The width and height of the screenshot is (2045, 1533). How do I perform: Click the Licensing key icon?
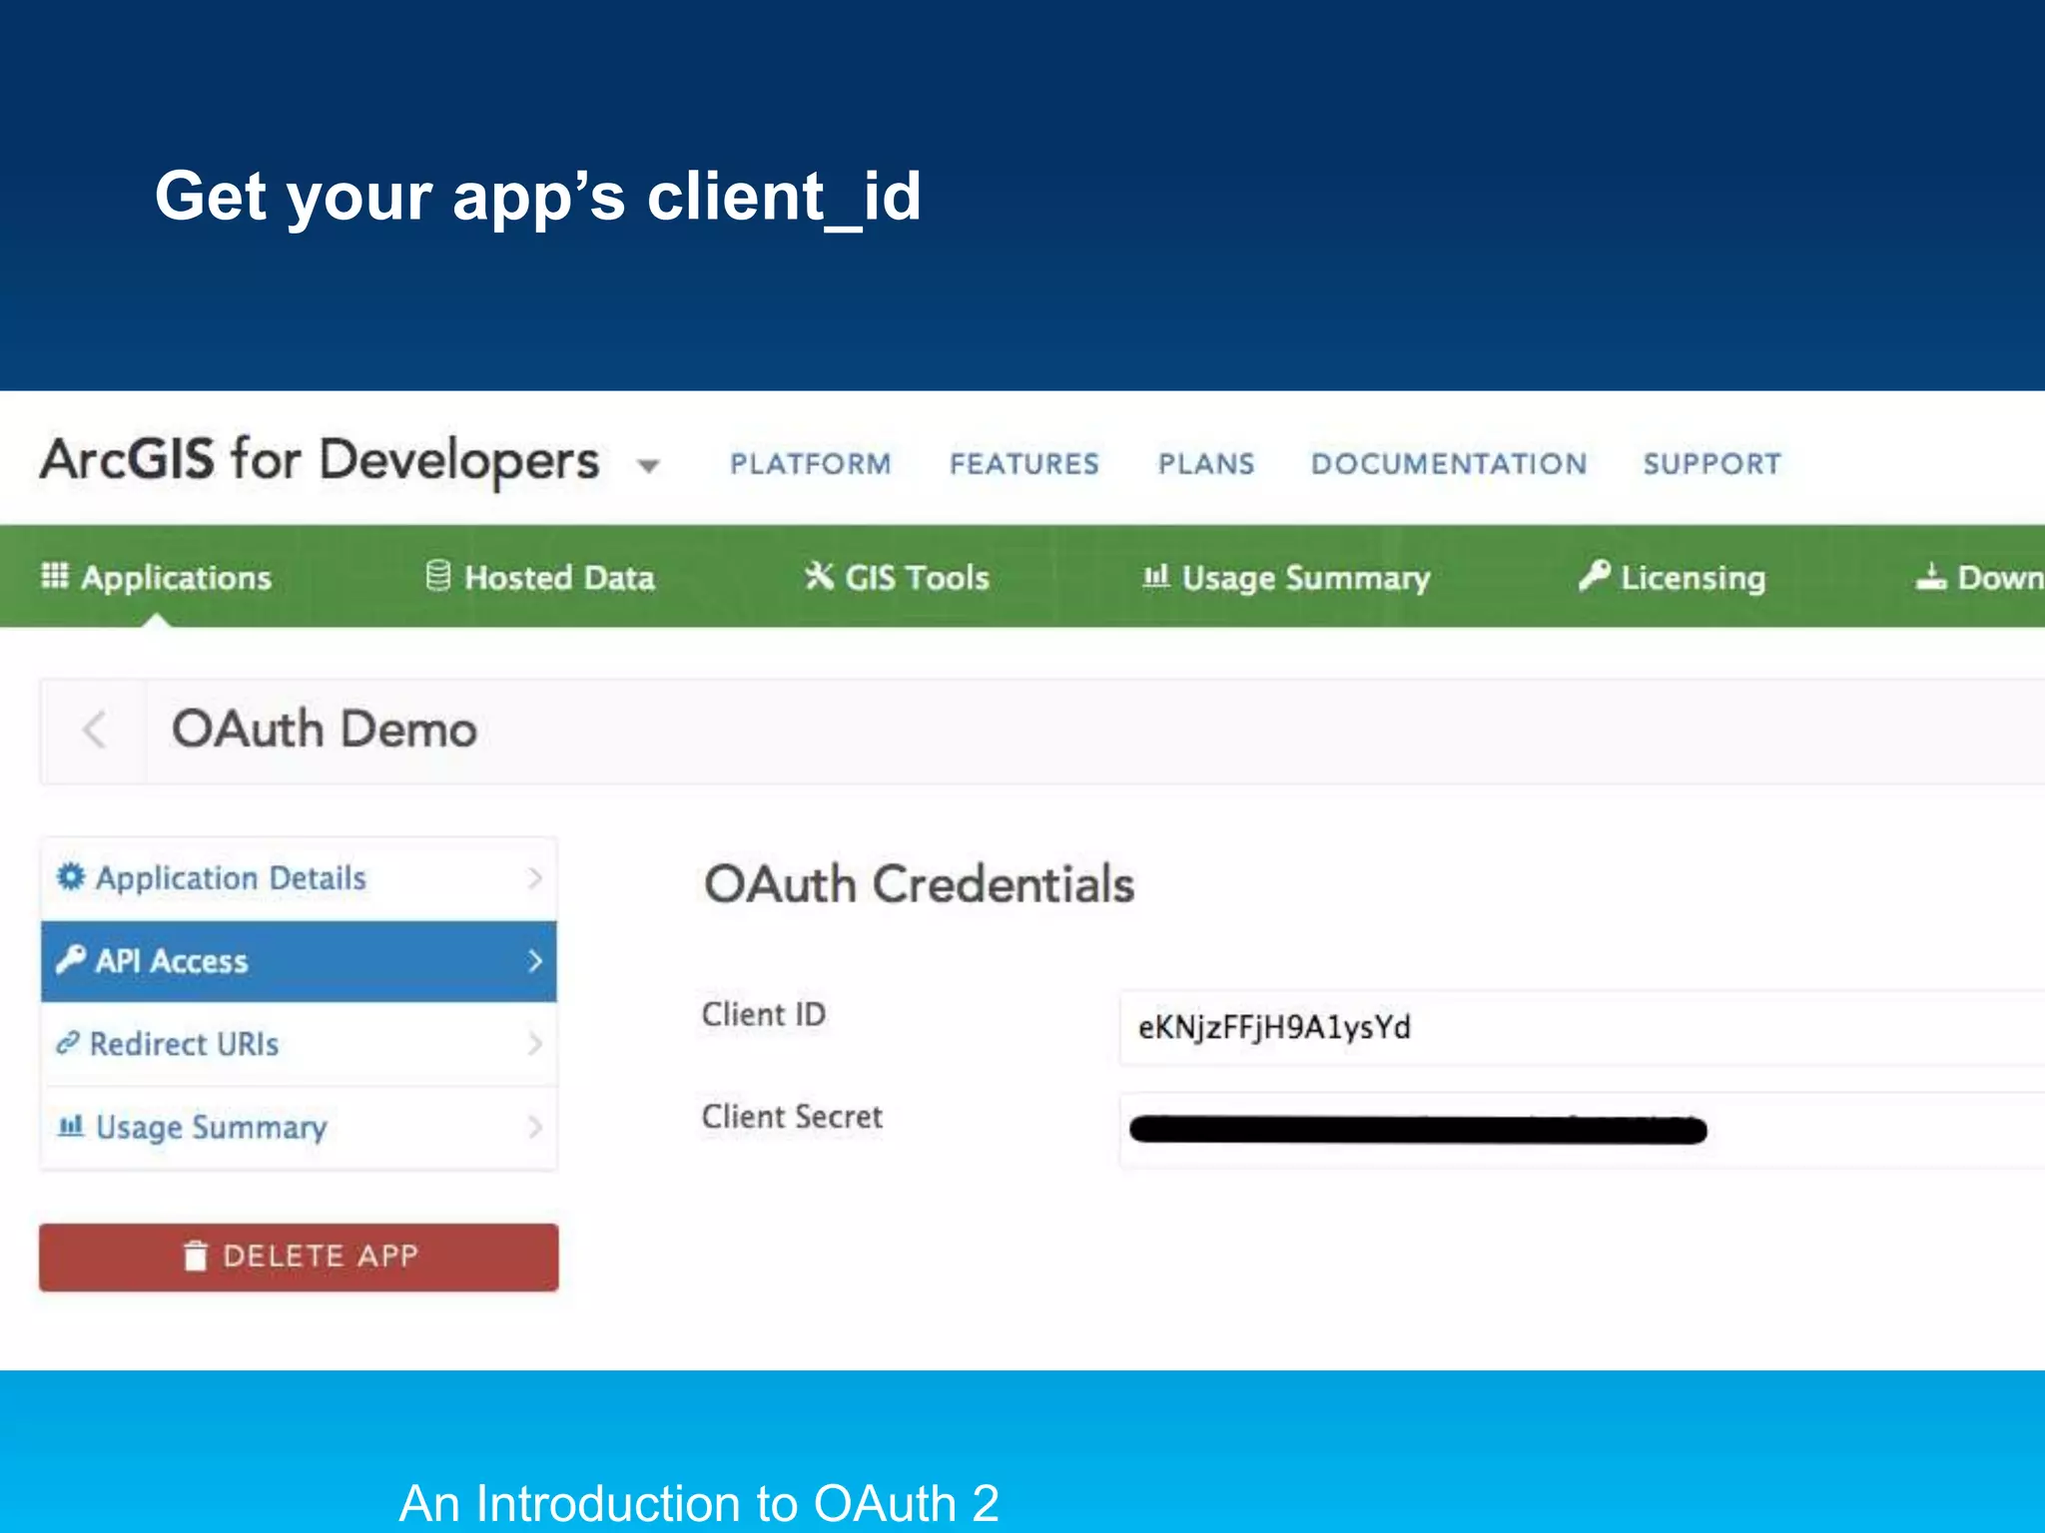1594,576
